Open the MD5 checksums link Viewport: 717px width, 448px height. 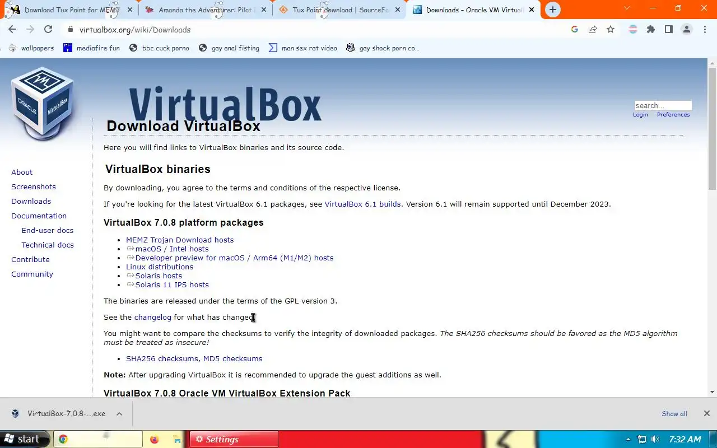(232, 358)
